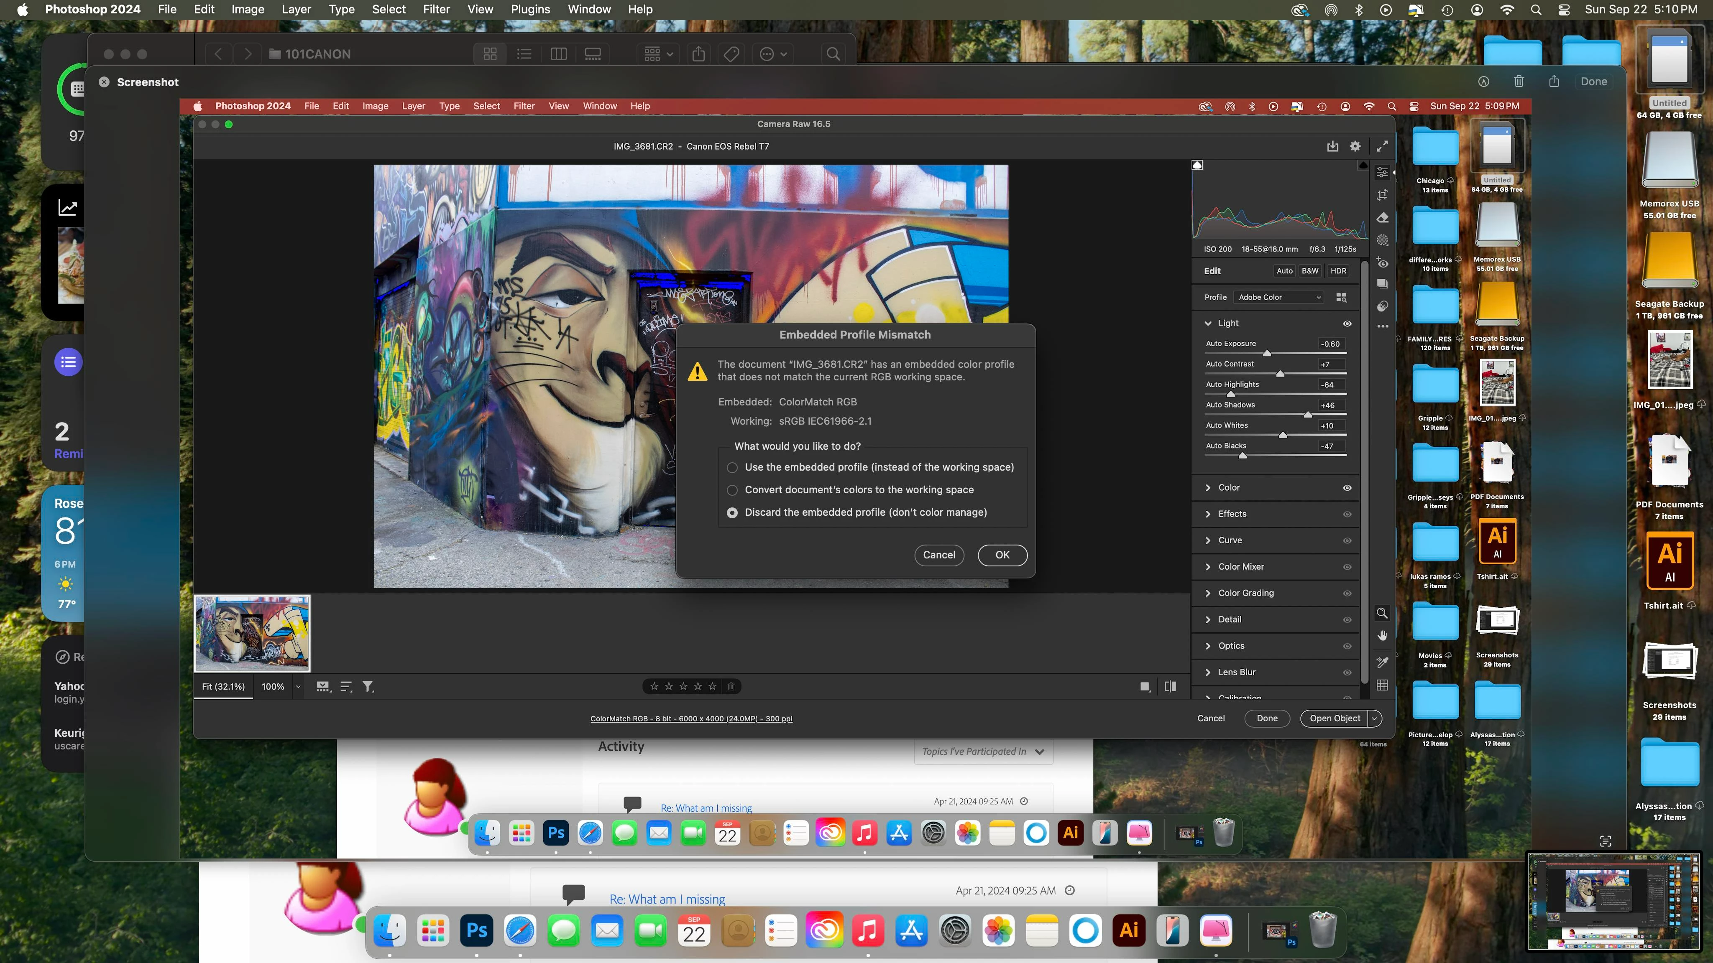Open the Profile Adobe Color dropdown
Image resolution: width=1713 pixels, height=963 pixels.
point(1279,297)
